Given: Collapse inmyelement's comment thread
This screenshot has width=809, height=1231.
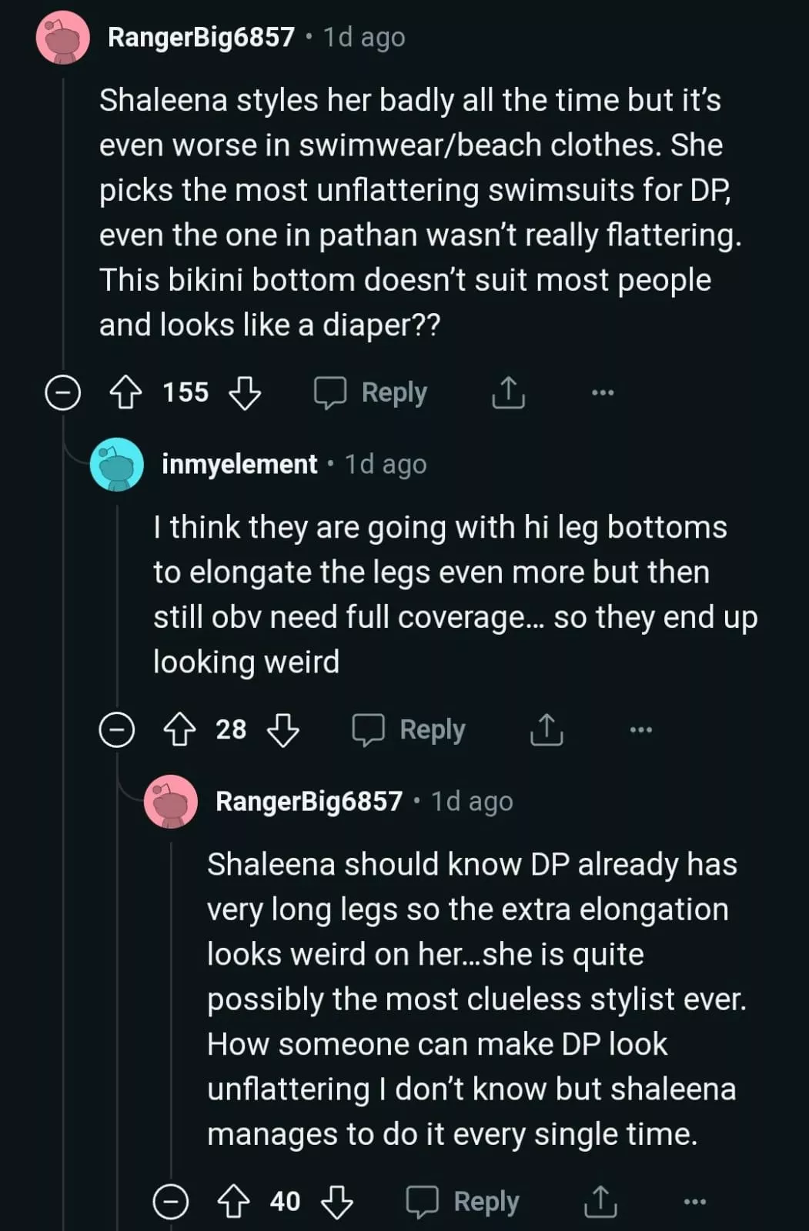Looking at the screenshot, I should point(117,729).
